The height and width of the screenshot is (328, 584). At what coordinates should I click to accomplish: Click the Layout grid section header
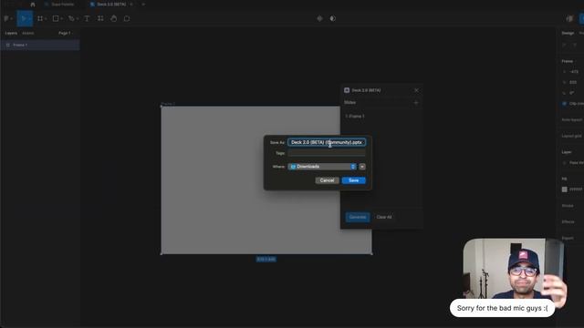click(572, 136)
